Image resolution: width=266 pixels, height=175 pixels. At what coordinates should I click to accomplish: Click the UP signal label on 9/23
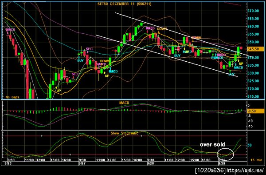click(x=59, y=91)
